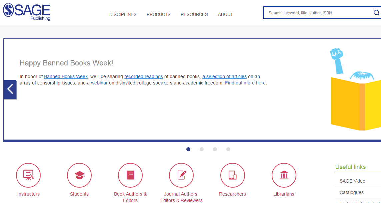Open Catalogues in Useful links
381x203 pixels.
click(x=352, y=192)
